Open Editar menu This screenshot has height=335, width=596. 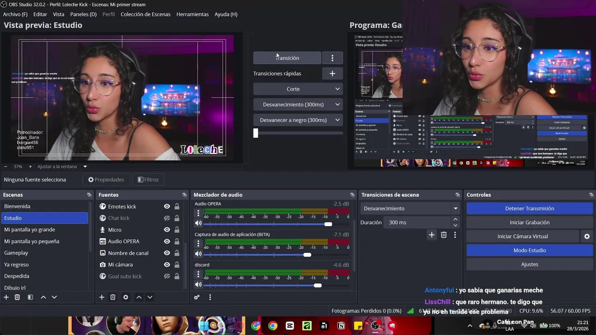(x=40, y=14)
